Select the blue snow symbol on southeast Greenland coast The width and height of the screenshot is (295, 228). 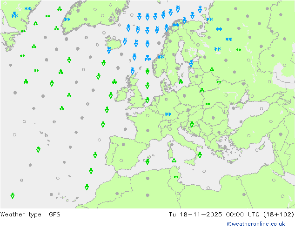[67, 20]
